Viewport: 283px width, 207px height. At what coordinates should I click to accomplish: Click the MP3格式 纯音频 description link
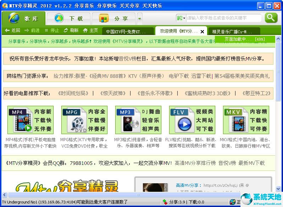(x=138, y=143)
